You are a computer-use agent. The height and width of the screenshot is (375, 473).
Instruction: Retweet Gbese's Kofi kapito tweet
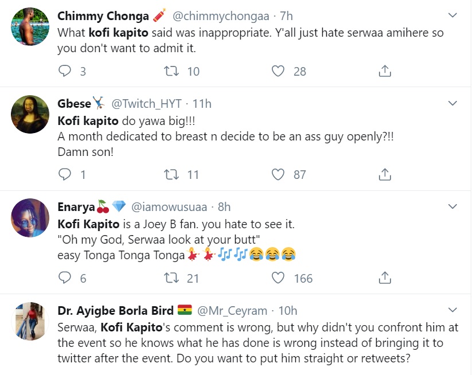point(171,174)
